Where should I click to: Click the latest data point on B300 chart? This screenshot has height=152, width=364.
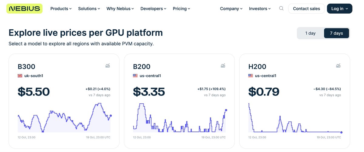click(x=111, y=116)
